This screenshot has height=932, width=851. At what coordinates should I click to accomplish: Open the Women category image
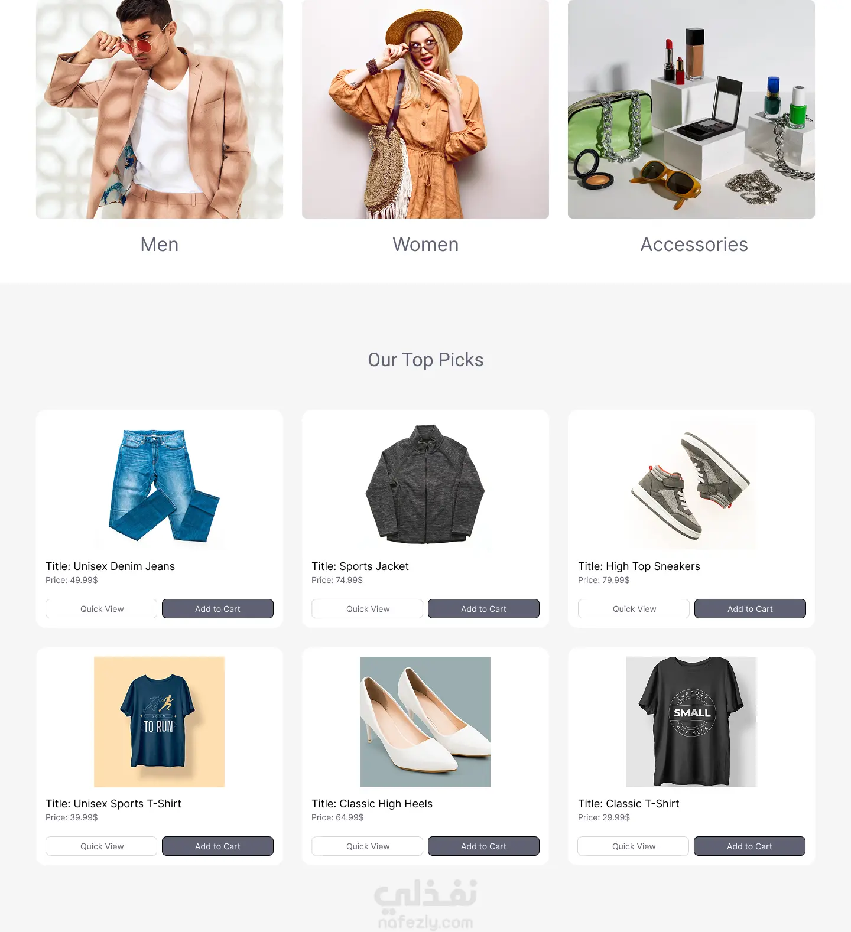pos(425,109)
